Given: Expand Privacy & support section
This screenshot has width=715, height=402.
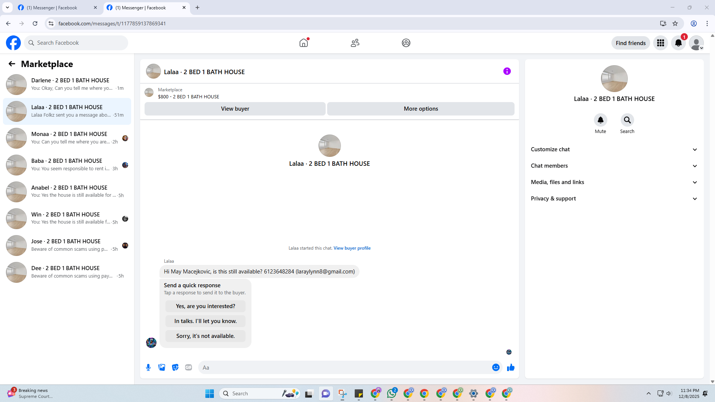Looking at the screenshot, I should [614, 199].
